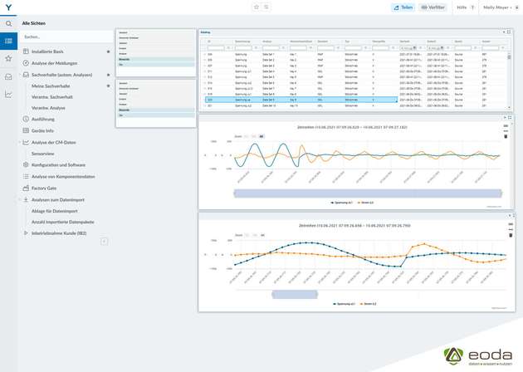Open Ausführung view
This screenshot has height=372, width=523.
coord(42,119)
